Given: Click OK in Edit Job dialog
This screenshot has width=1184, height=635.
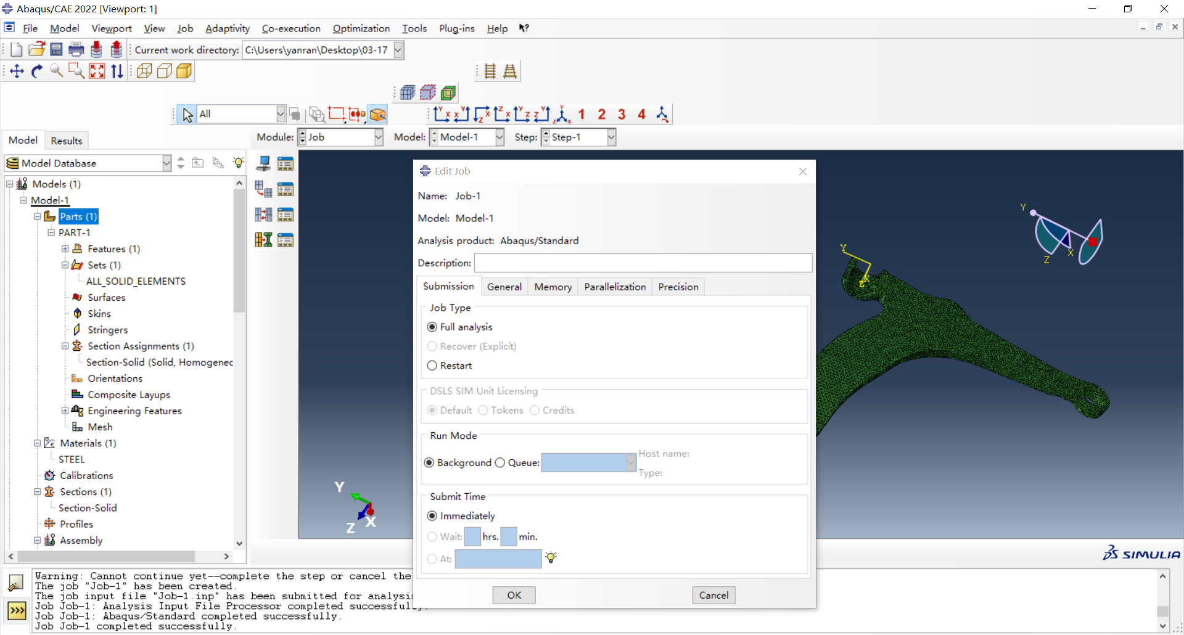Looking at the screenshot, I should pyautogui.click(x=514, y=595).
